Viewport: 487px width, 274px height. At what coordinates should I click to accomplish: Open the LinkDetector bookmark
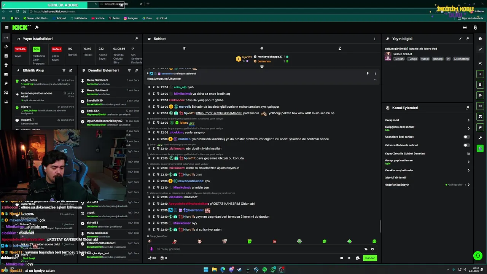78,18
